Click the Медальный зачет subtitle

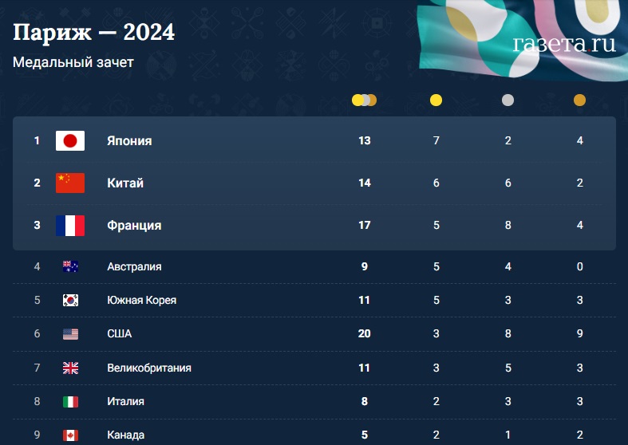tap(73, 62)
